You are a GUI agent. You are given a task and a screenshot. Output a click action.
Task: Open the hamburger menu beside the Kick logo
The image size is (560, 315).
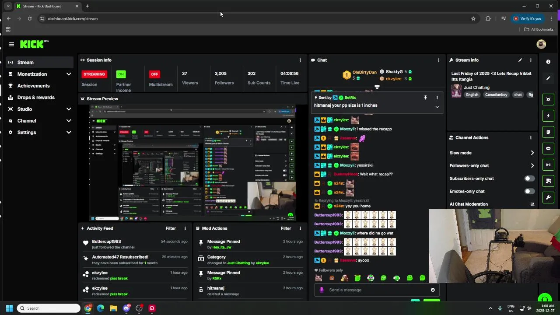11,44
